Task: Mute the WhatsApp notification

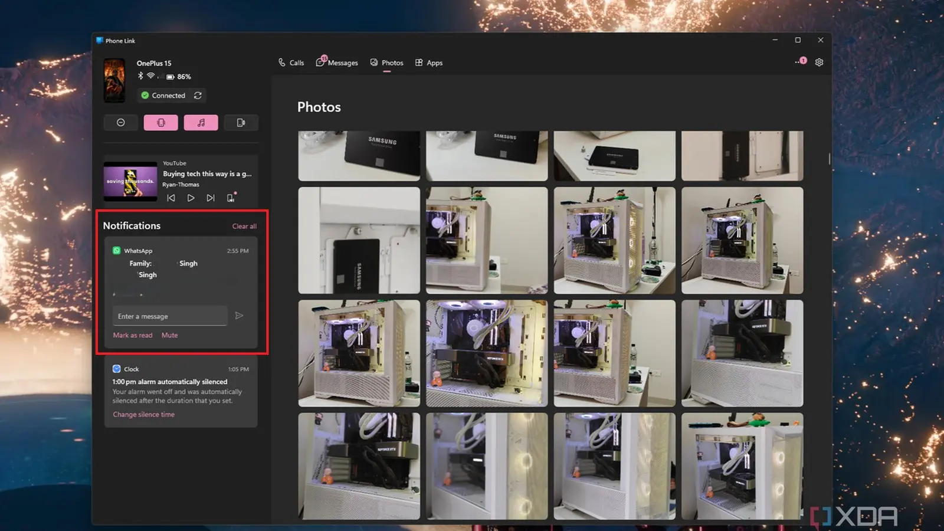Action: [x=169, y=335]
